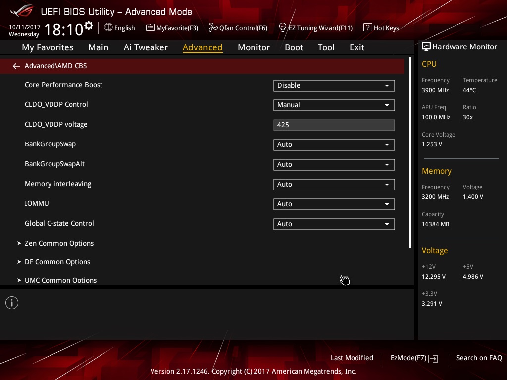Click the Core Performance Boost label
507x380 pixels.
pos(63,85)
